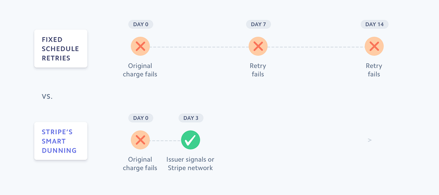Click 'Original charge fails' text in top row
439x195 pixels.
pos(140,70)
